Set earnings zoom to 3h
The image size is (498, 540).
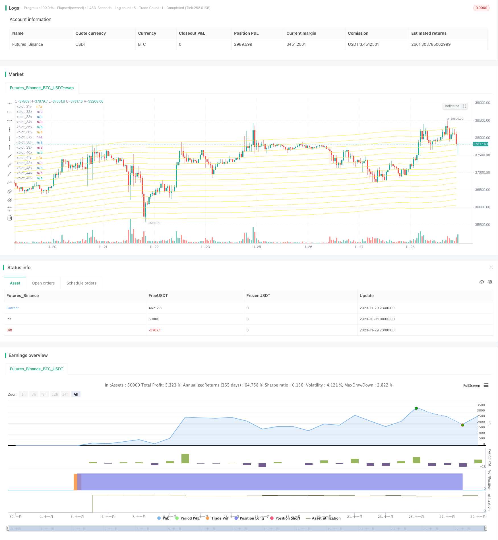[x=34, y=394]
